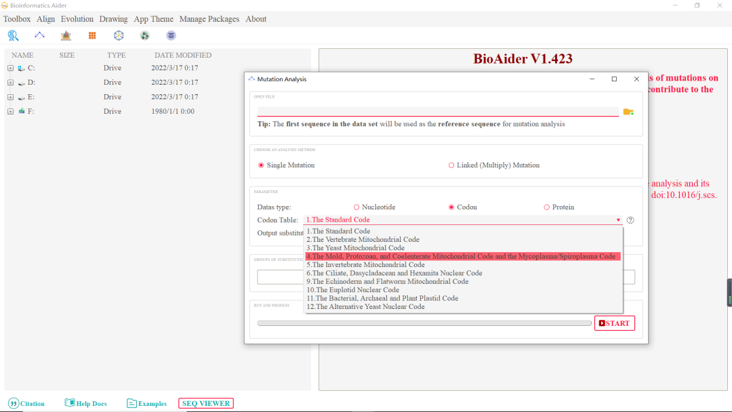Click the Citation link text
The width and height of the screenshot is (732, 412).
coord(33,404)
